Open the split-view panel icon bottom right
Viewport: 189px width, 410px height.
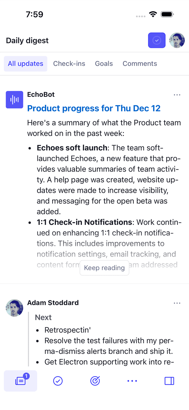pyautogui.click(x=169, y=381)
